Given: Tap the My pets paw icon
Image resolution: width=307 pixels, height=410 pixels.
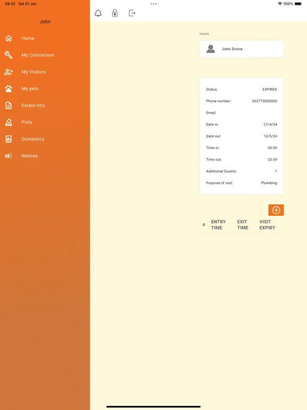Looking at the screenshot, I should click(x=9, y=89).
